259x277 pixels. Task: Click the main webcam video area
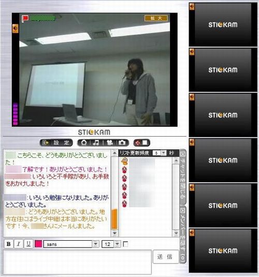pos(95,70)
